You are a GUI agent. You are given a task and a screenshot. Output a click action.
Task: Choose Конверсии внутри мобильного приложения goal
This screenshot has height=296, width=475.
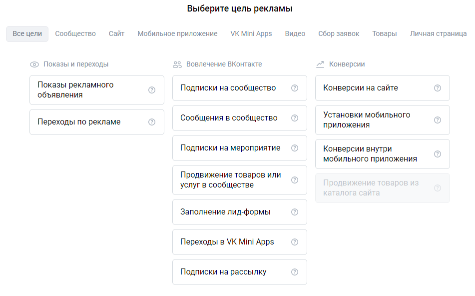(370, 154)
